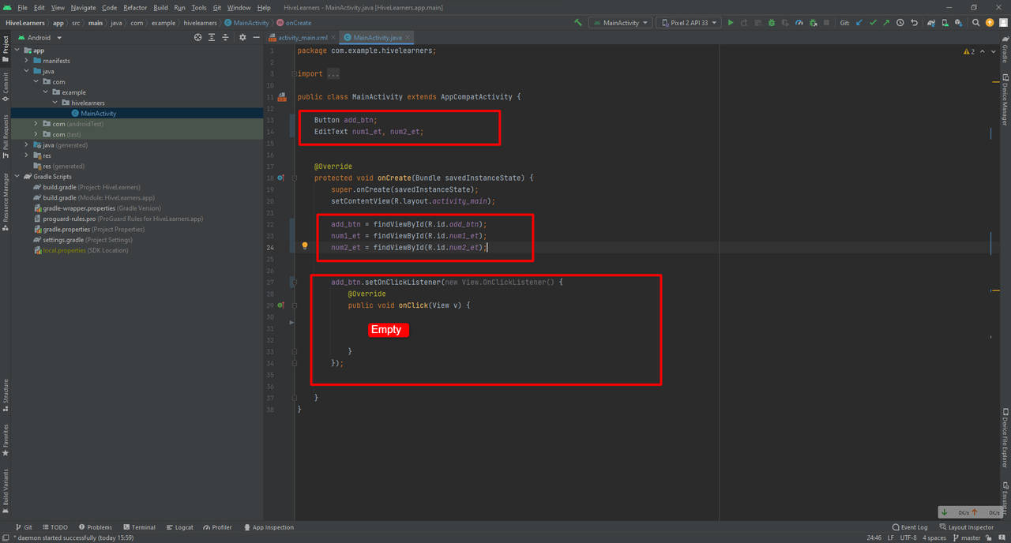Click the yellow light bulb intention icon
This screenshot has width=1011, height=543.
point(305,246)
